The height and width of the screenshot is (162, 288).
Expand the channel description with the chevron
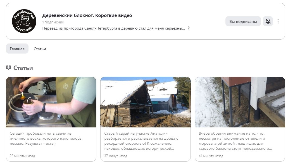(x=189, y=28)
